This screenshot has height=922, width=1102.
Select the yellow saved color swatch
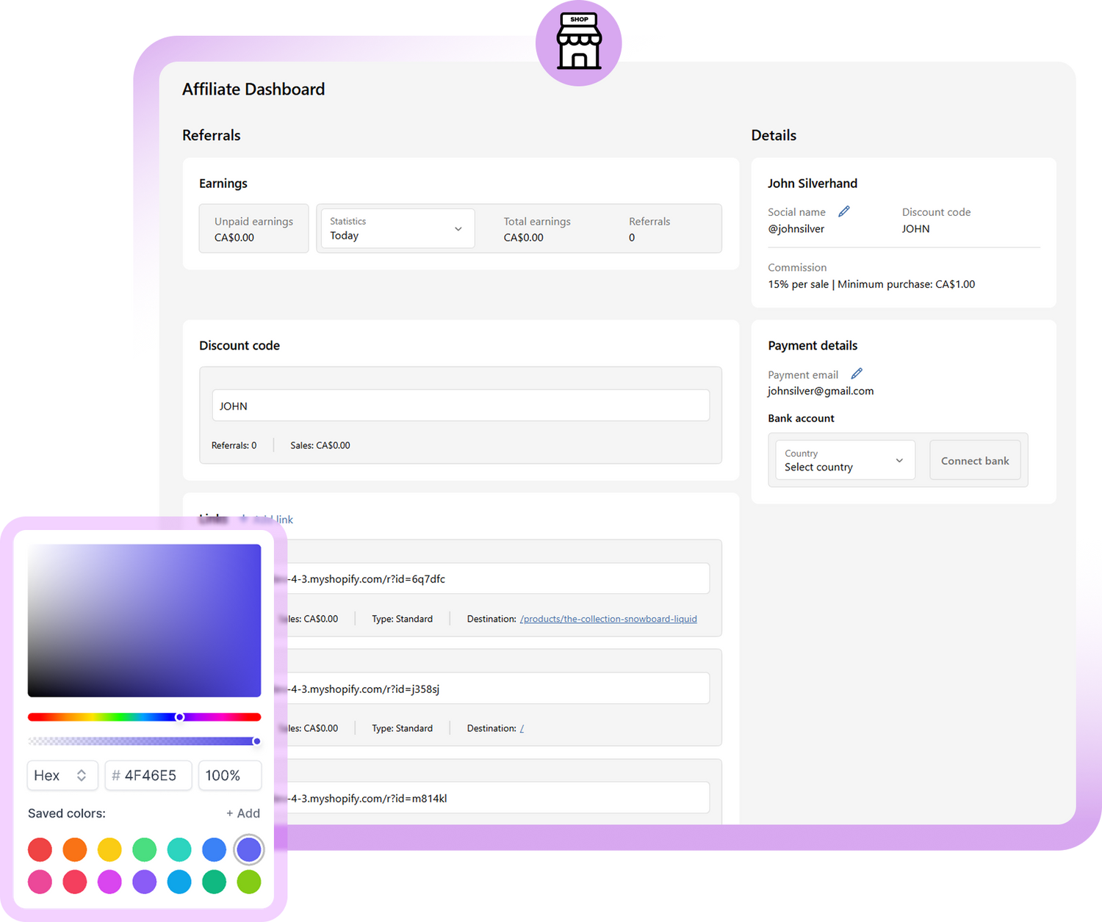(109, 849)
